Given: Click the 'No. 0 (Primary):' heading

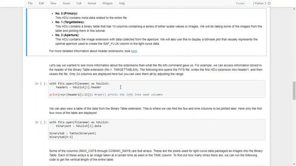Looking at the screenshot, I should tap(67, 13).
